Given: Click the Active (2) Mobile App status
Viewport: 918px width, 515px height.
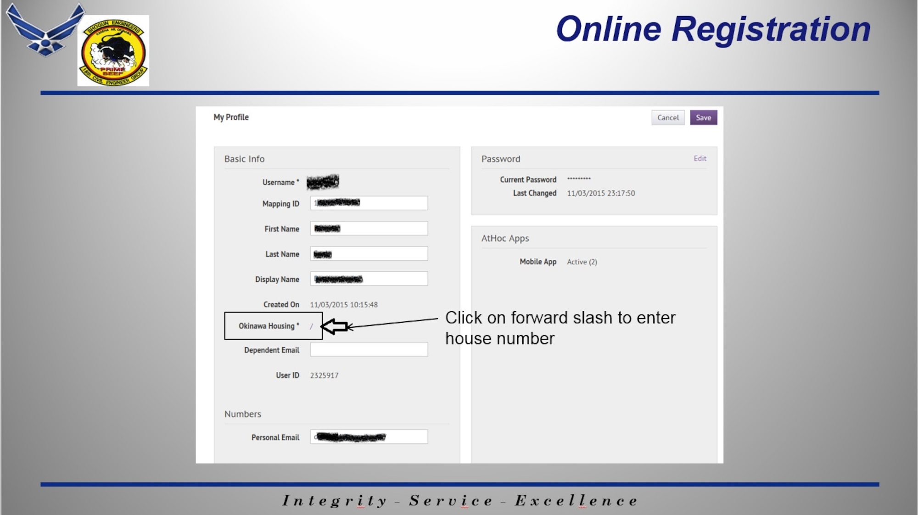Looking at the screenshot, I should pos(582,262).
